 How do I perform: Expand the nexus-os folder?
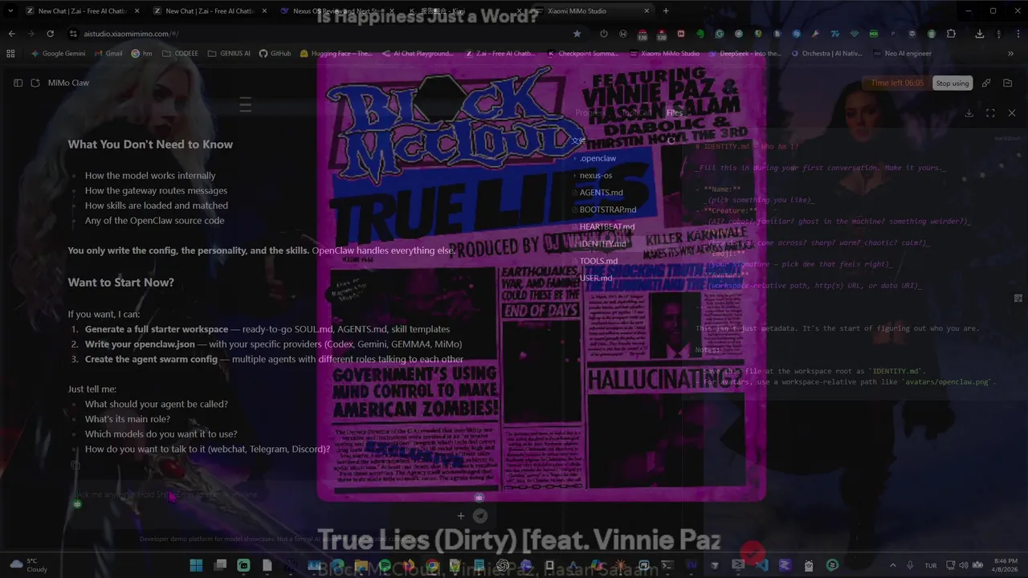click(x=595, y=175)
